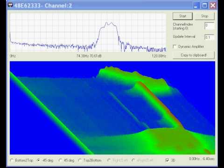Enable the Dynamic Amplifier checkbox
The height and width of the screenshot is (168, 224).
click(175, 47)
